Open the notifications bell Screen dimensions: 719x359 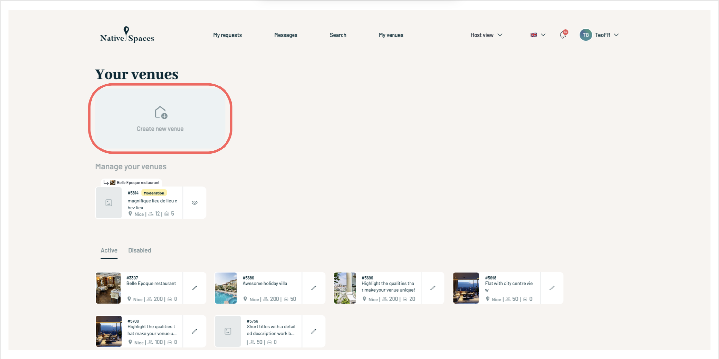click(x=562, y=35)
